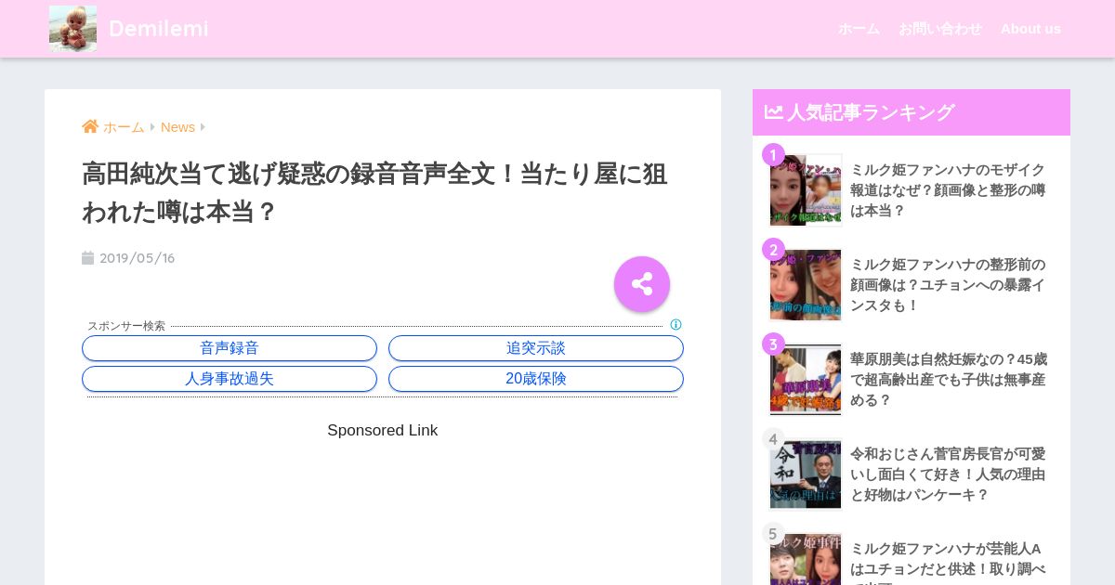The width and height of the screenshot is (1115, 585).
Task: Click the pink share floating button
Action: tap(642, 284)
